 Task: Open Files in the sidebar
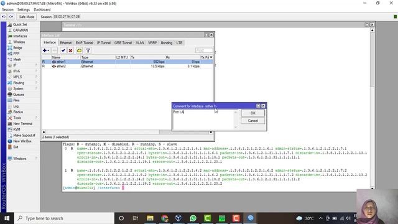coord(16,100)
